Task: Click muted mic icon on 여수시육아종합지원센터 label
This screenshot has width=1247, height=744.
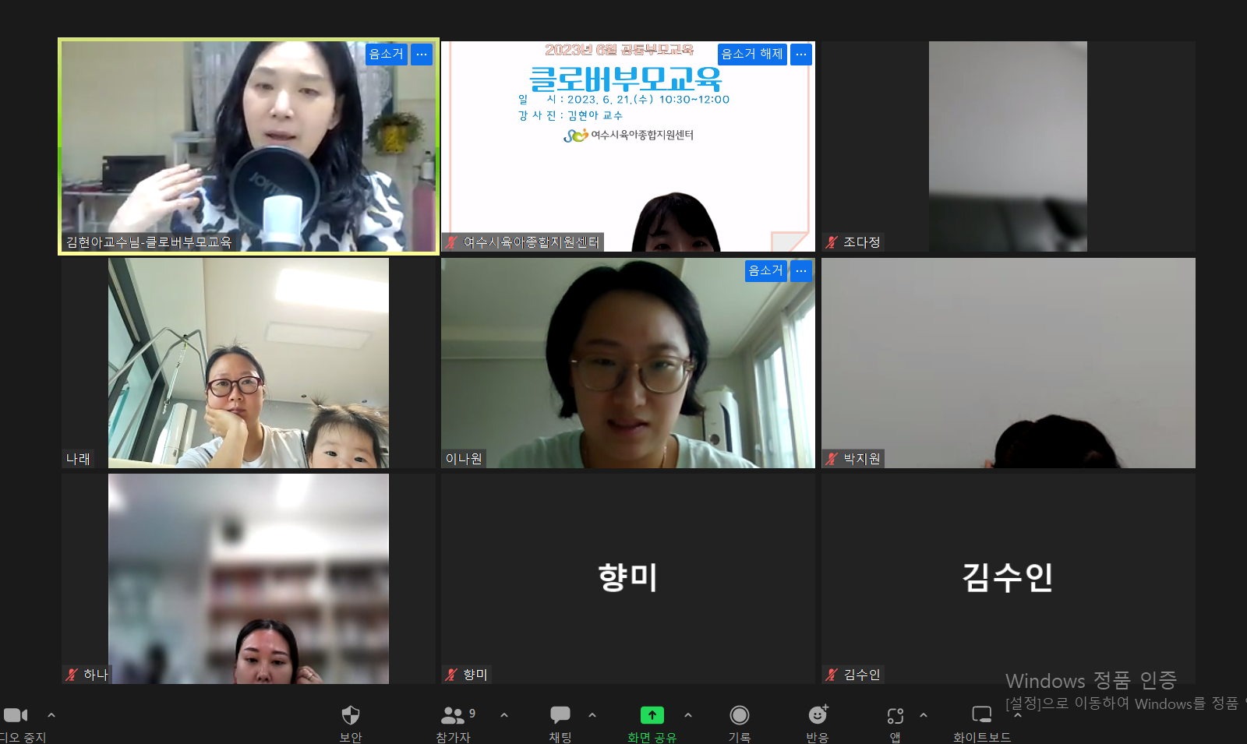Action: [451, 242]
